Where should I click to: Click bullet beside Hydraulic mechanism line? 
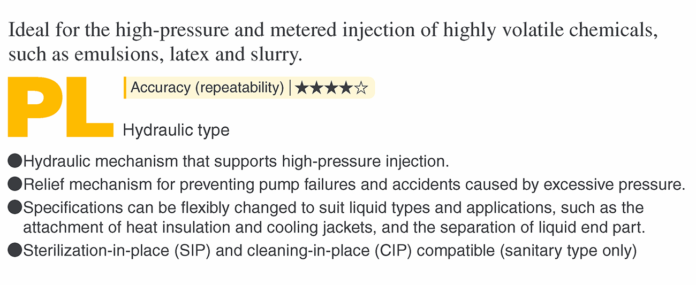(15, 160)
